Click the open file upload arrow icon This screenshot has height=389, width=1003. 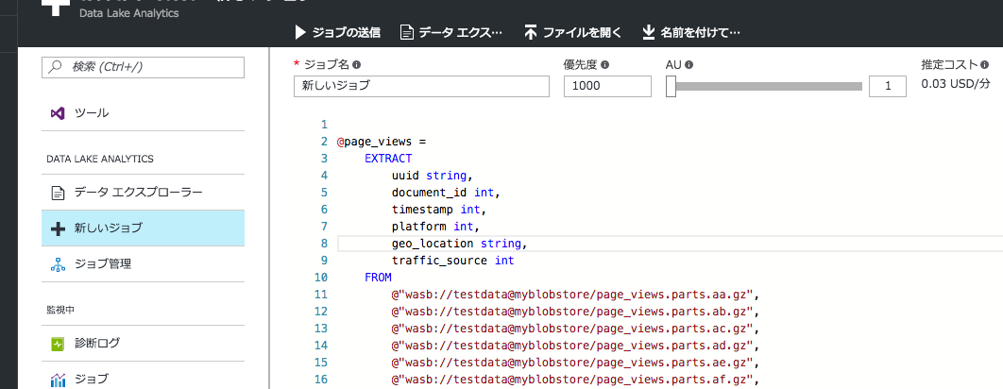[x=530, y=32]
